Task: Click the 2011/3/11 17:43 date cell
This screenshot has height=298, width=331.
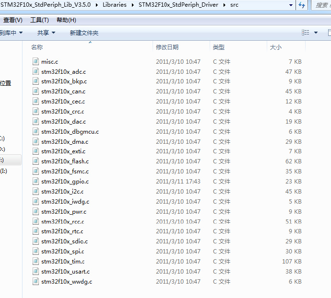Action: pos(178,182)
